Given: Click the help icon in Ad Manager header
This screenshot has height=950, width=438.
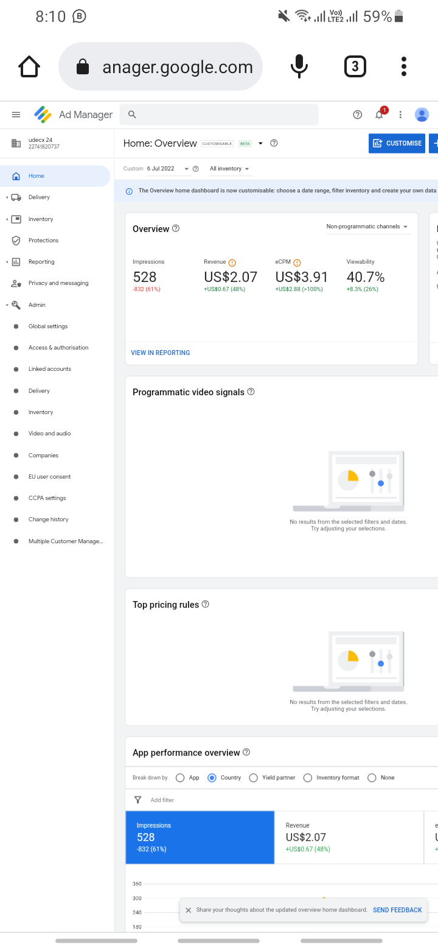Looking at the screenshot, I should pyautogui.click(x=358, y=114).
